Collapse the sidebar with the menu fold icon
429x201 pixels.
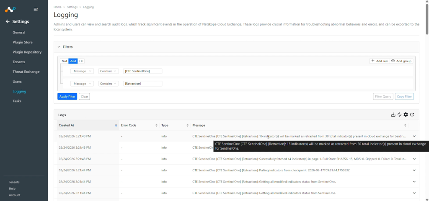coord(36,9)
